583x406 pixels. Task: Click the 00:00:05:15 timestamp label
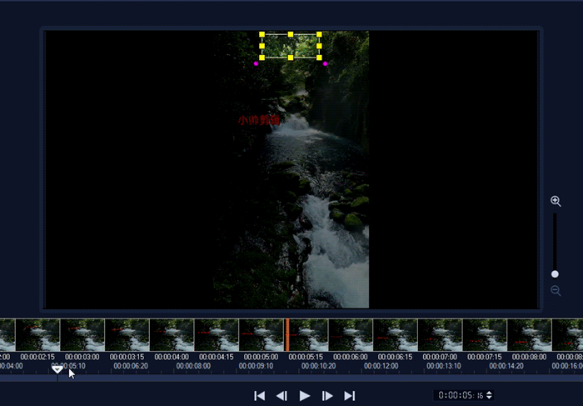pos(306,357)
